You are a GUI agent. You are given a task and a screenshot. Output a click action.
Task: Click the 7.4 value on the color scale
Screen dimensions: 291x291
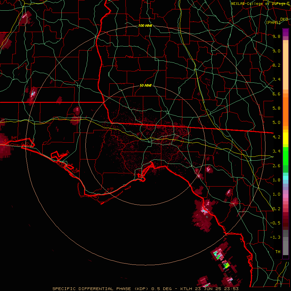click(x=276, y=80)
